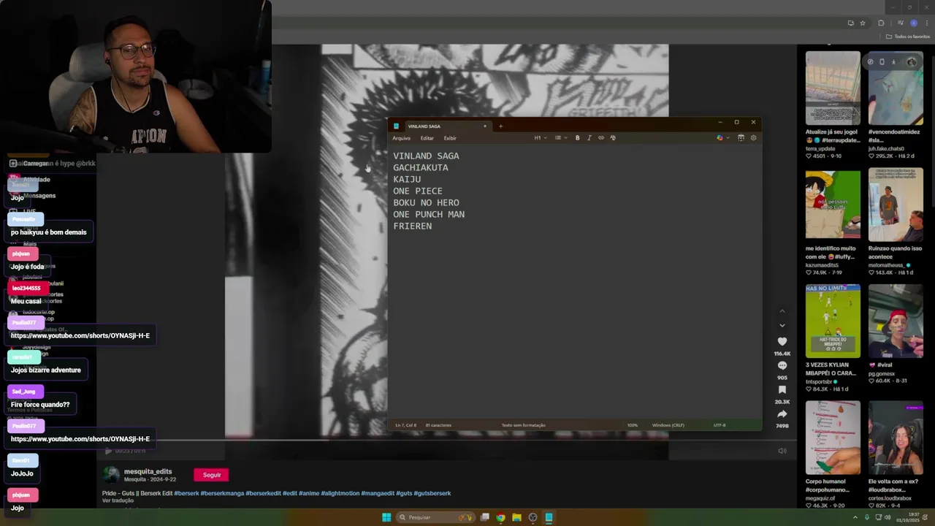Image resolution: width=935 pixels, height=526 pixels.
Task: Open the Luffy edit video thumbnail
Action: point(833,205)
